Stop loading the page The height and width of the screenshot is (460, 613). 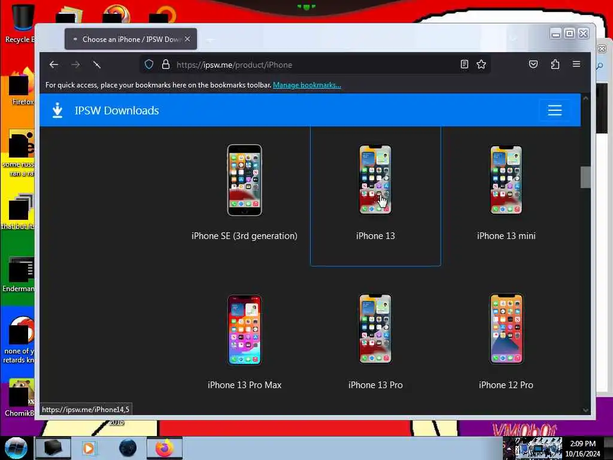[97, 65]
